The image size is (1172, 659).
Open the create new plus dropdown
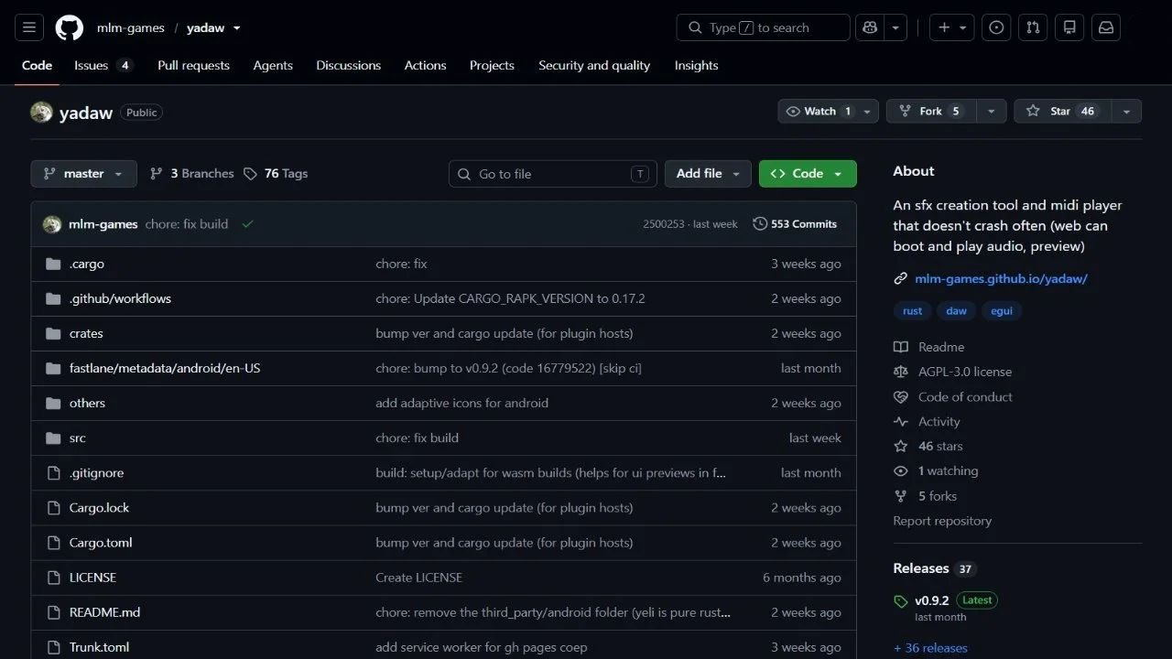pyautogui.click(x=952, y=27)
